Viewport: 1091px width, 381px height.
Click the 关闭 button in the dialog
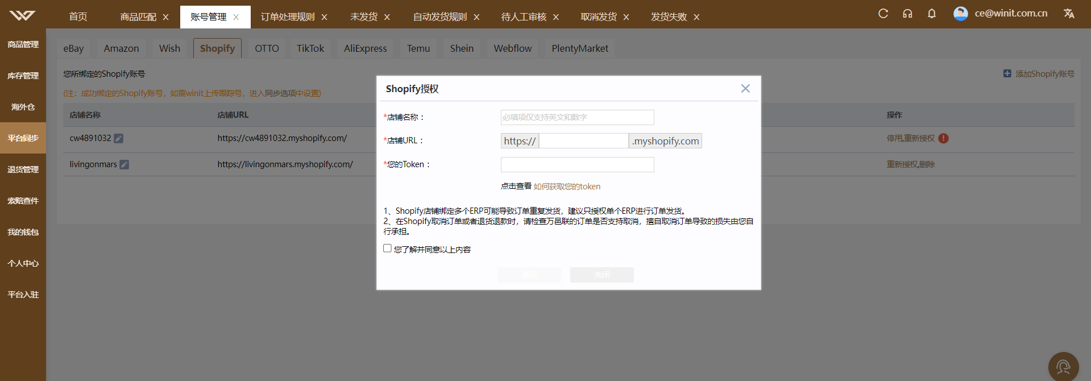click(602, 275)
